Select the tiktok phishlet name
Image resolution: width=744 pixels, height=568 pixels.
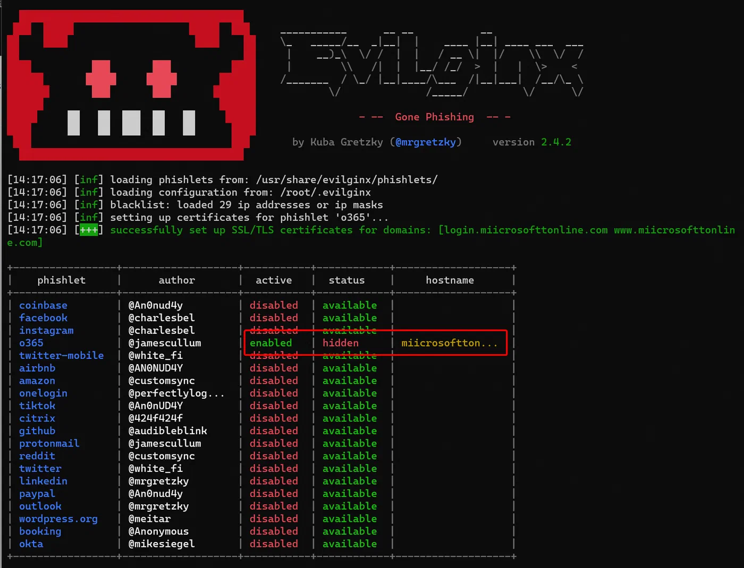[37, 406]
